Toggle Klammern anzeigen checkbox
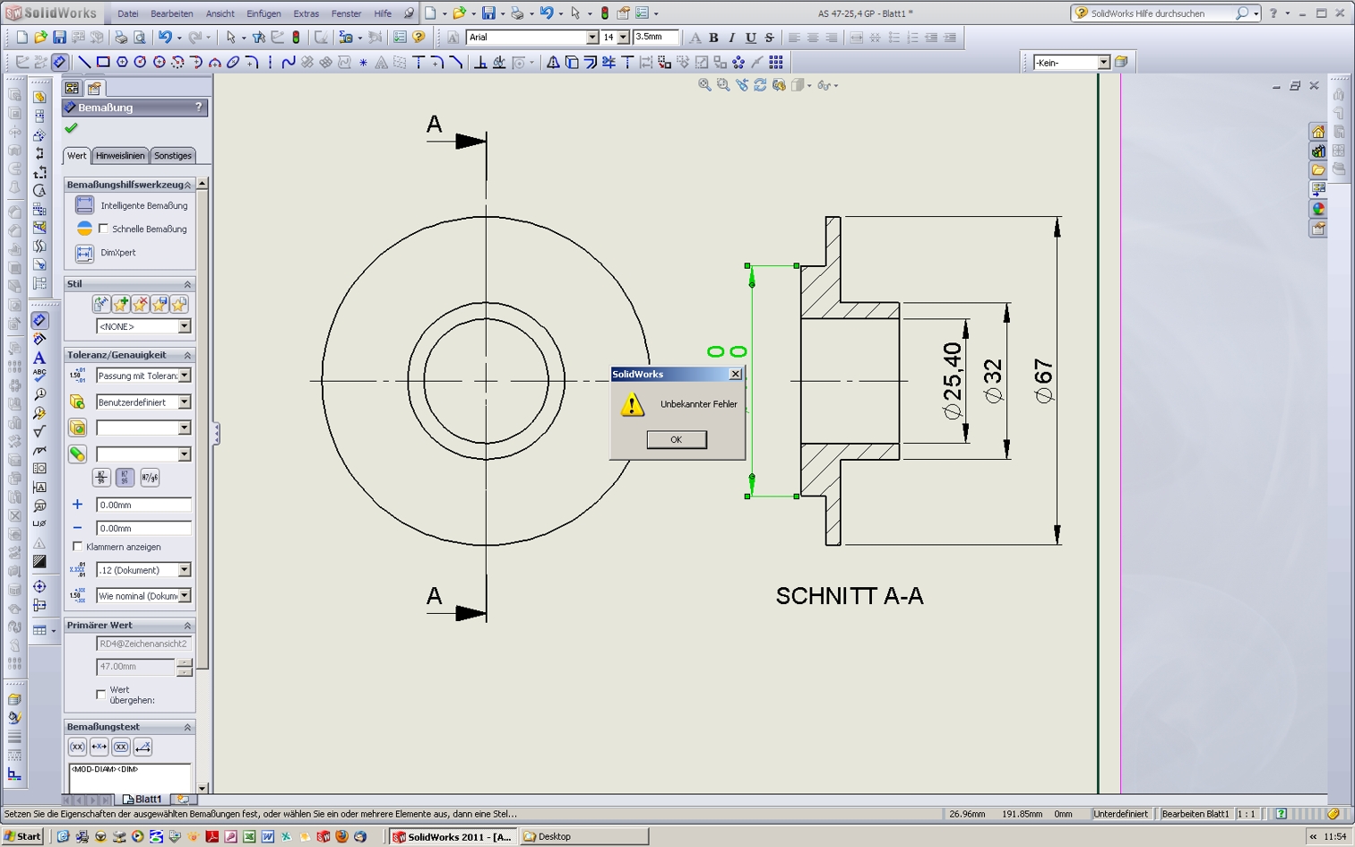The height and width of the screenshot is (847, 1355). pos(77,547)
